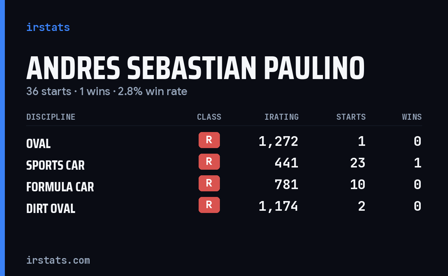
Task: Click the Formula Car rookie class badge
Action: [209, 183]
